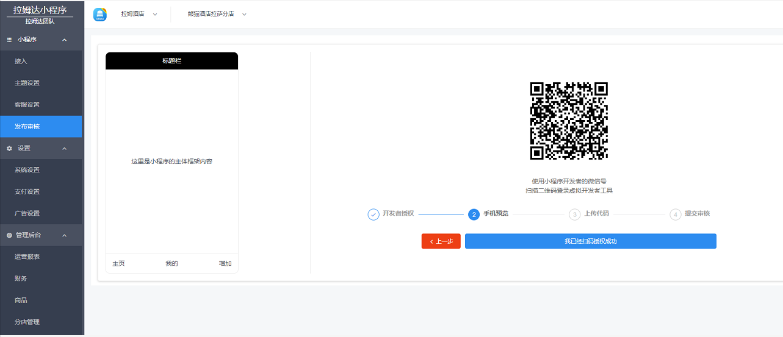Open 分店管理 in the sidebar
This screenshot has width=783, height=337.
coord(41,322)
